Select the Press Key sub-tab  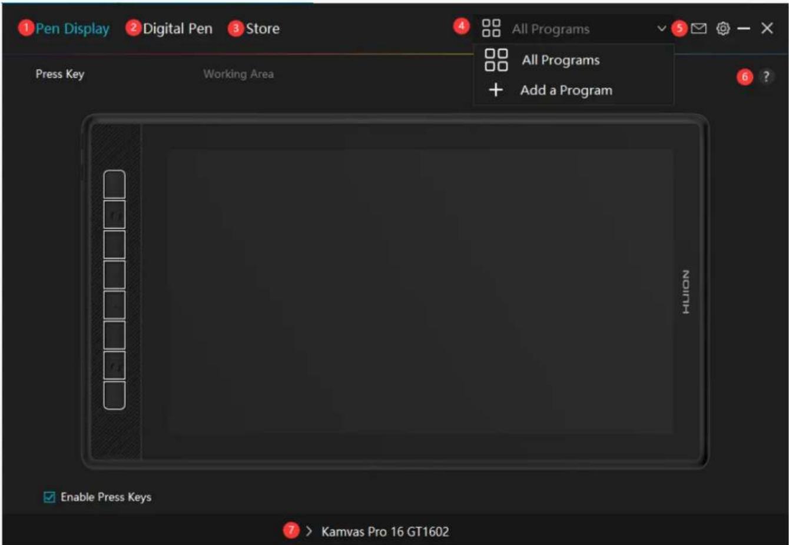[x=60, y=74]
